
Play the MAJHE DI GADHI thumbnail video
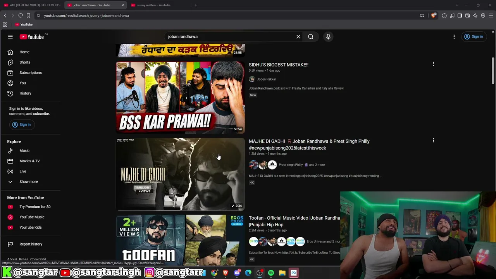coord(181,174)
